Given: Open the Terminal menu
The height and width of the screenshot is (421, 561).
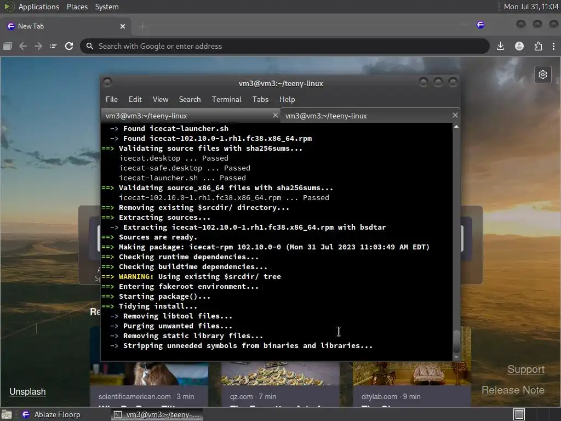Looking at the screenshot, I should coord(226,99).
